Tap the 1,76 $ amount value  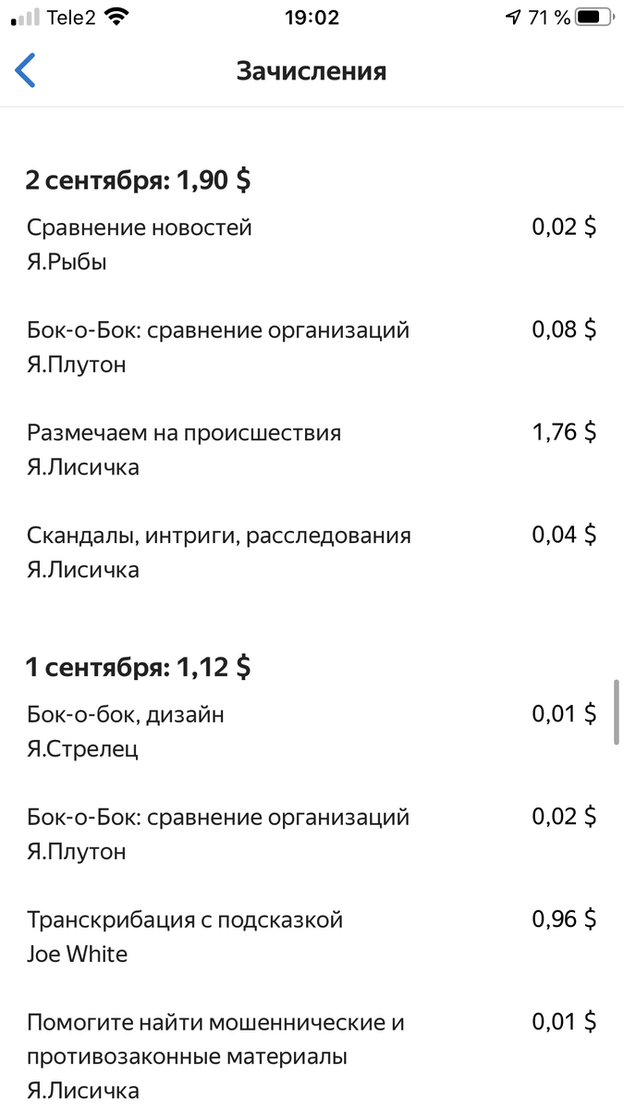tap(566, 432)
